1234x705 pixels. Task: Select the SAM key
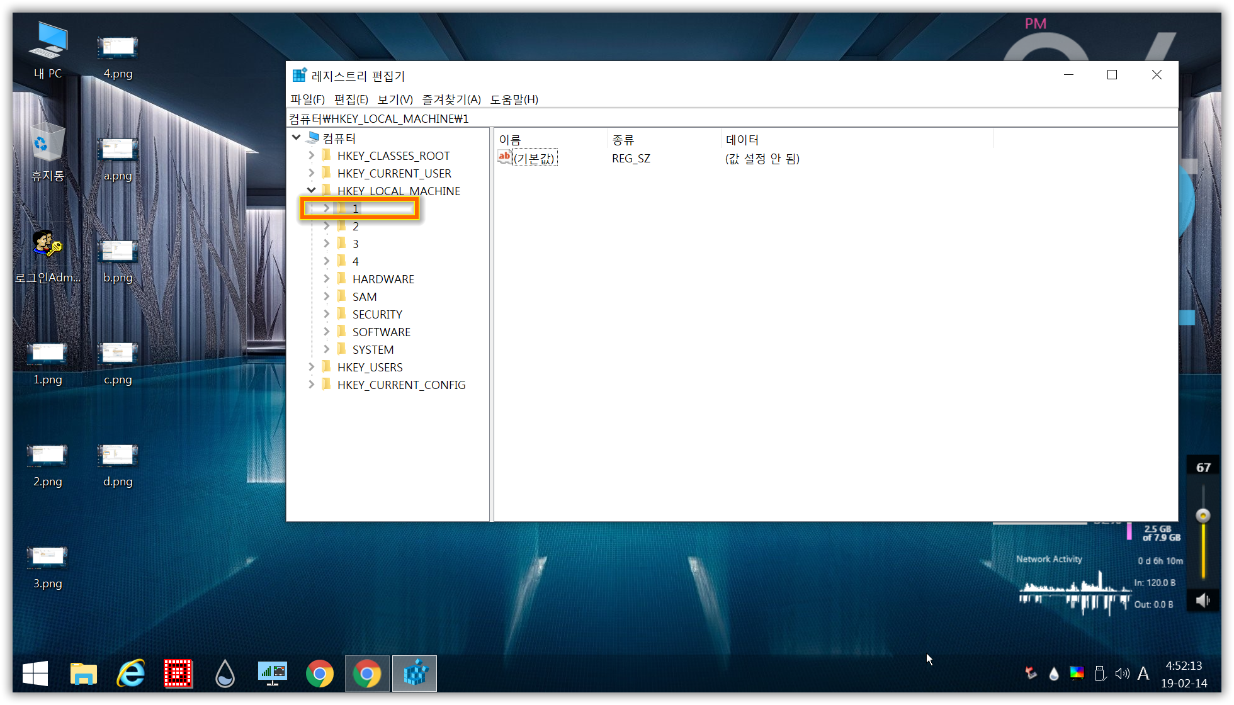pyautogui.click(x=365, y=296)
